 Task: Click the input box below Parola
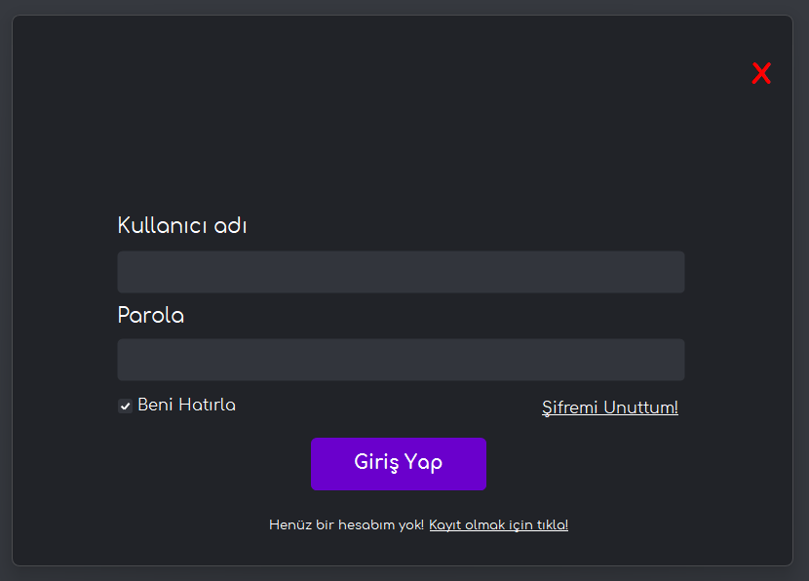coord(401,360)
